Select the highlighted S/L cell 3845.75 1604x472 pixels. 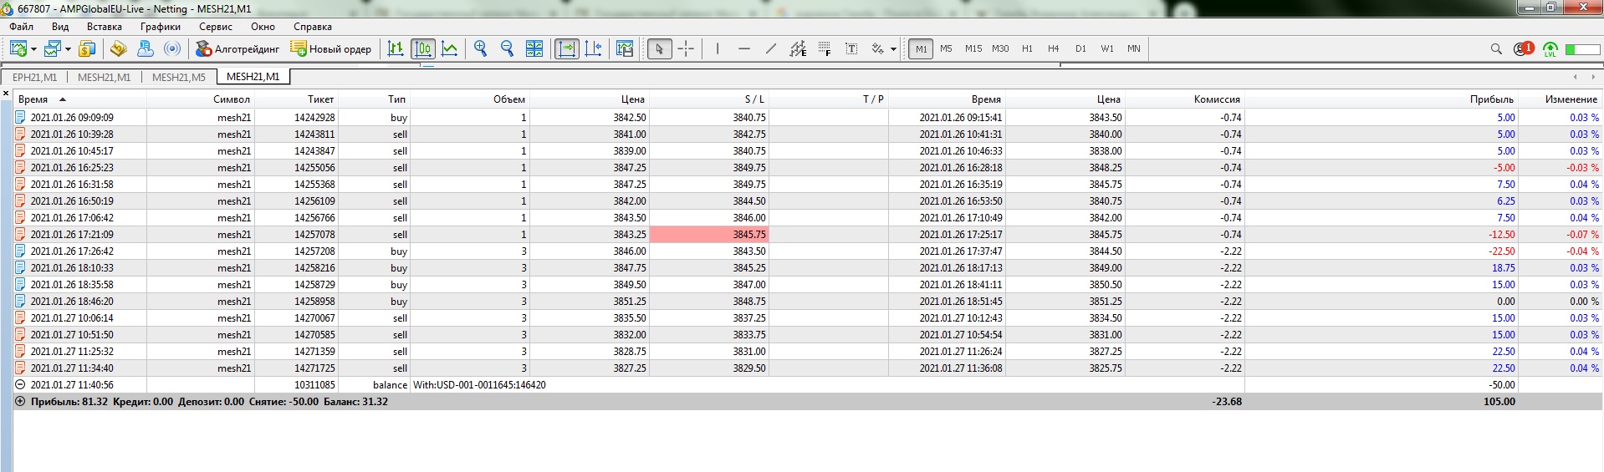click(708, 235)
